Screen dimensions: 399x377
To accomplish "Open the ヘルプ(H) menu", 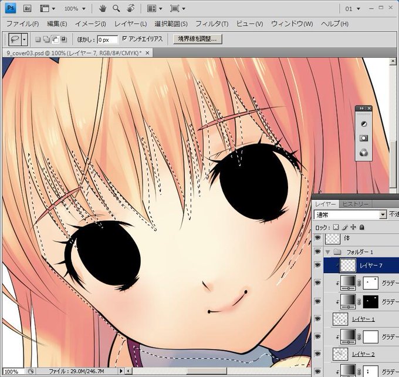I will (x=334, y=23).
